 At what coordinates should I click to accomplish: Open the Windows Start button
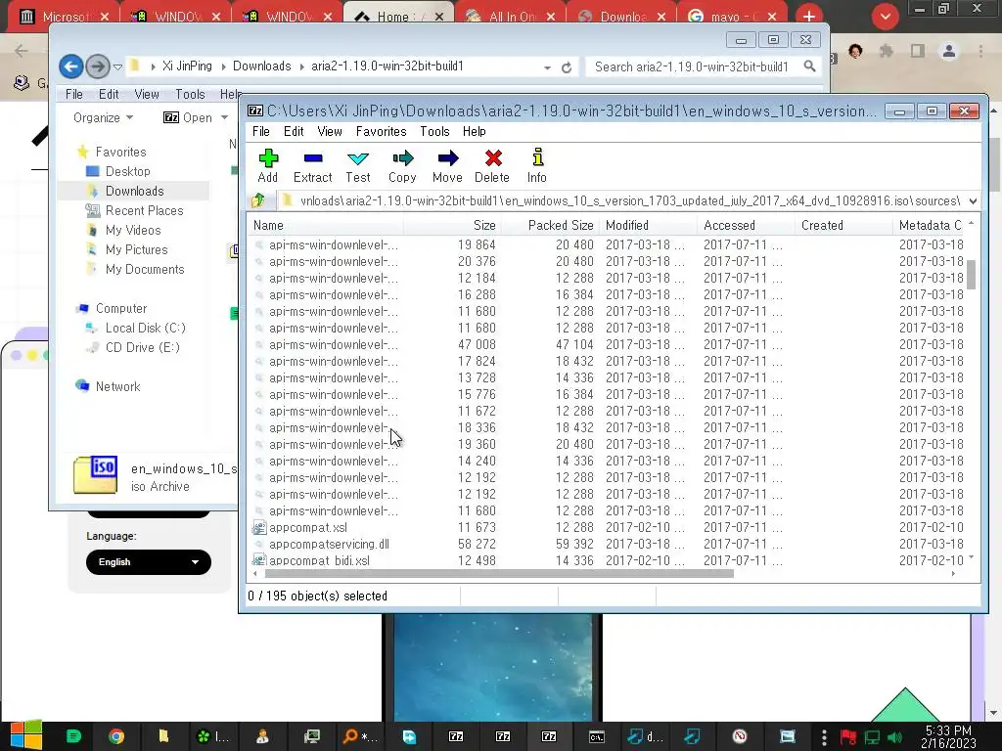(x=25, y=735)
